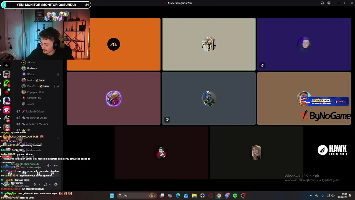The image size is (355, 200).
Task: Expand microphone input options arrow
Action: click(x=39, y=184)
